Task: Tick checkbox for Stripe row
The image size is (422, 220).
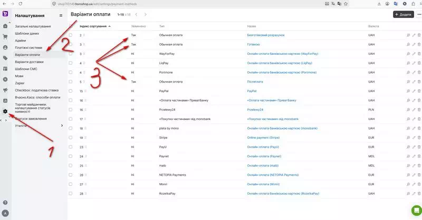Action: click(71, 137)
